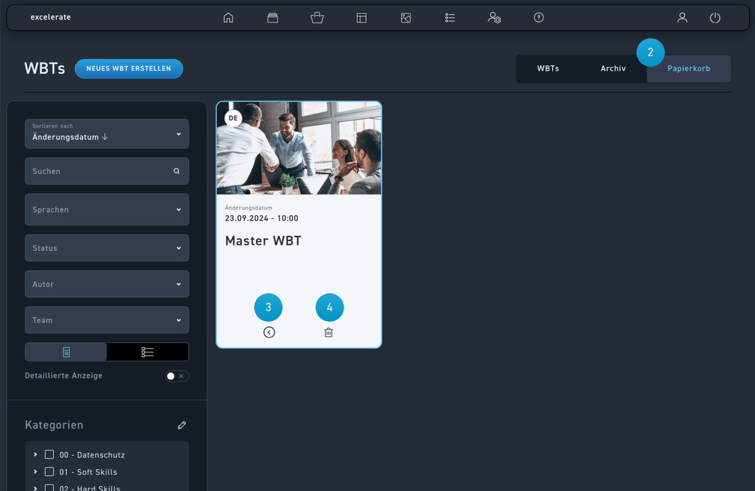Click the power logout icon
This screenshot has width=755, height=491.
pos(715,18)
